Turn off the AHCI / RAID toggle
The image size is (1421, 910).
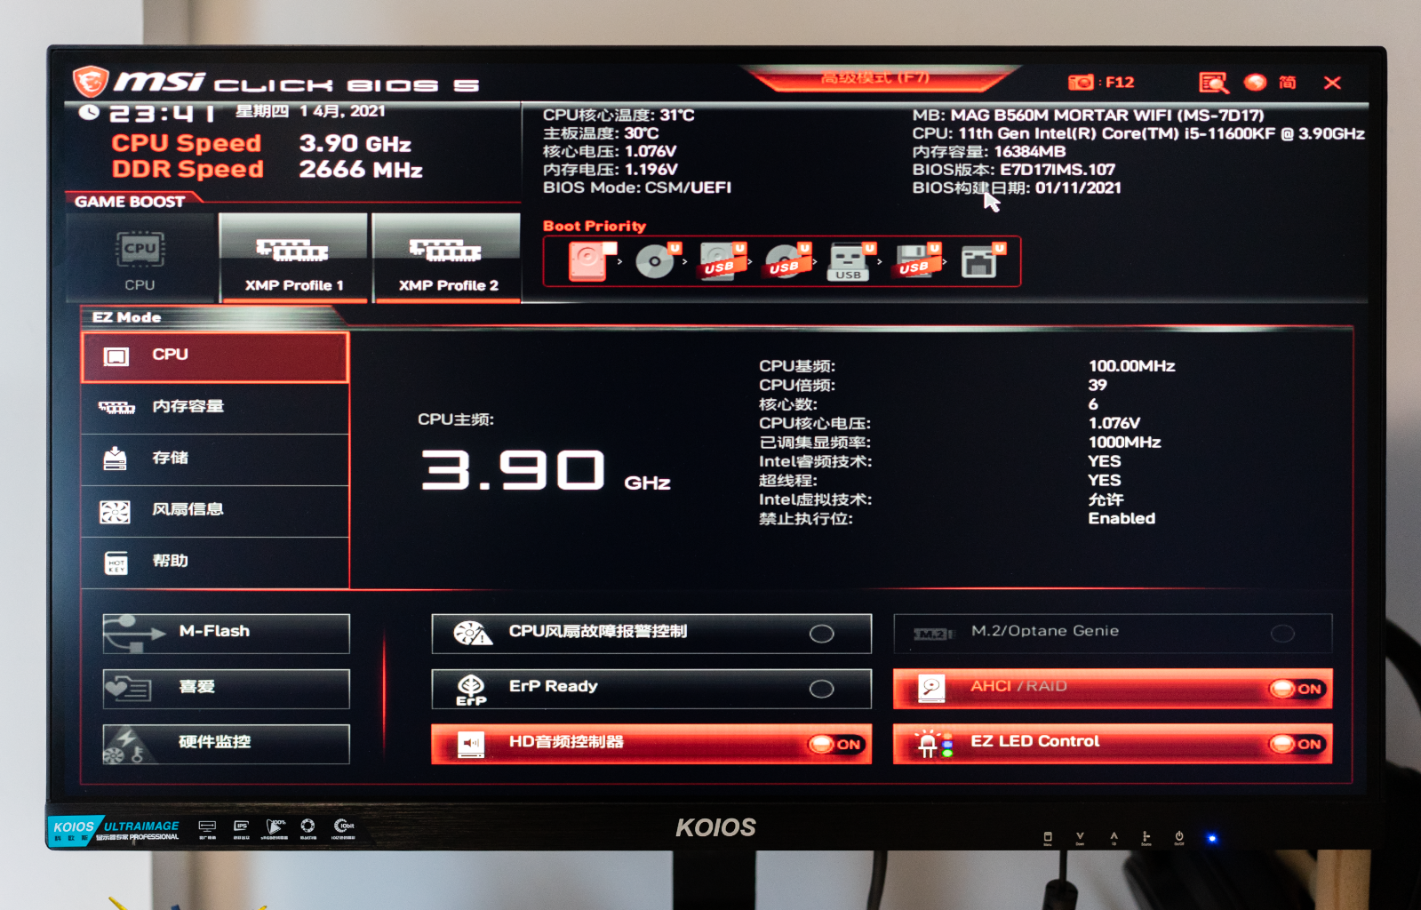click(1296, 689)
